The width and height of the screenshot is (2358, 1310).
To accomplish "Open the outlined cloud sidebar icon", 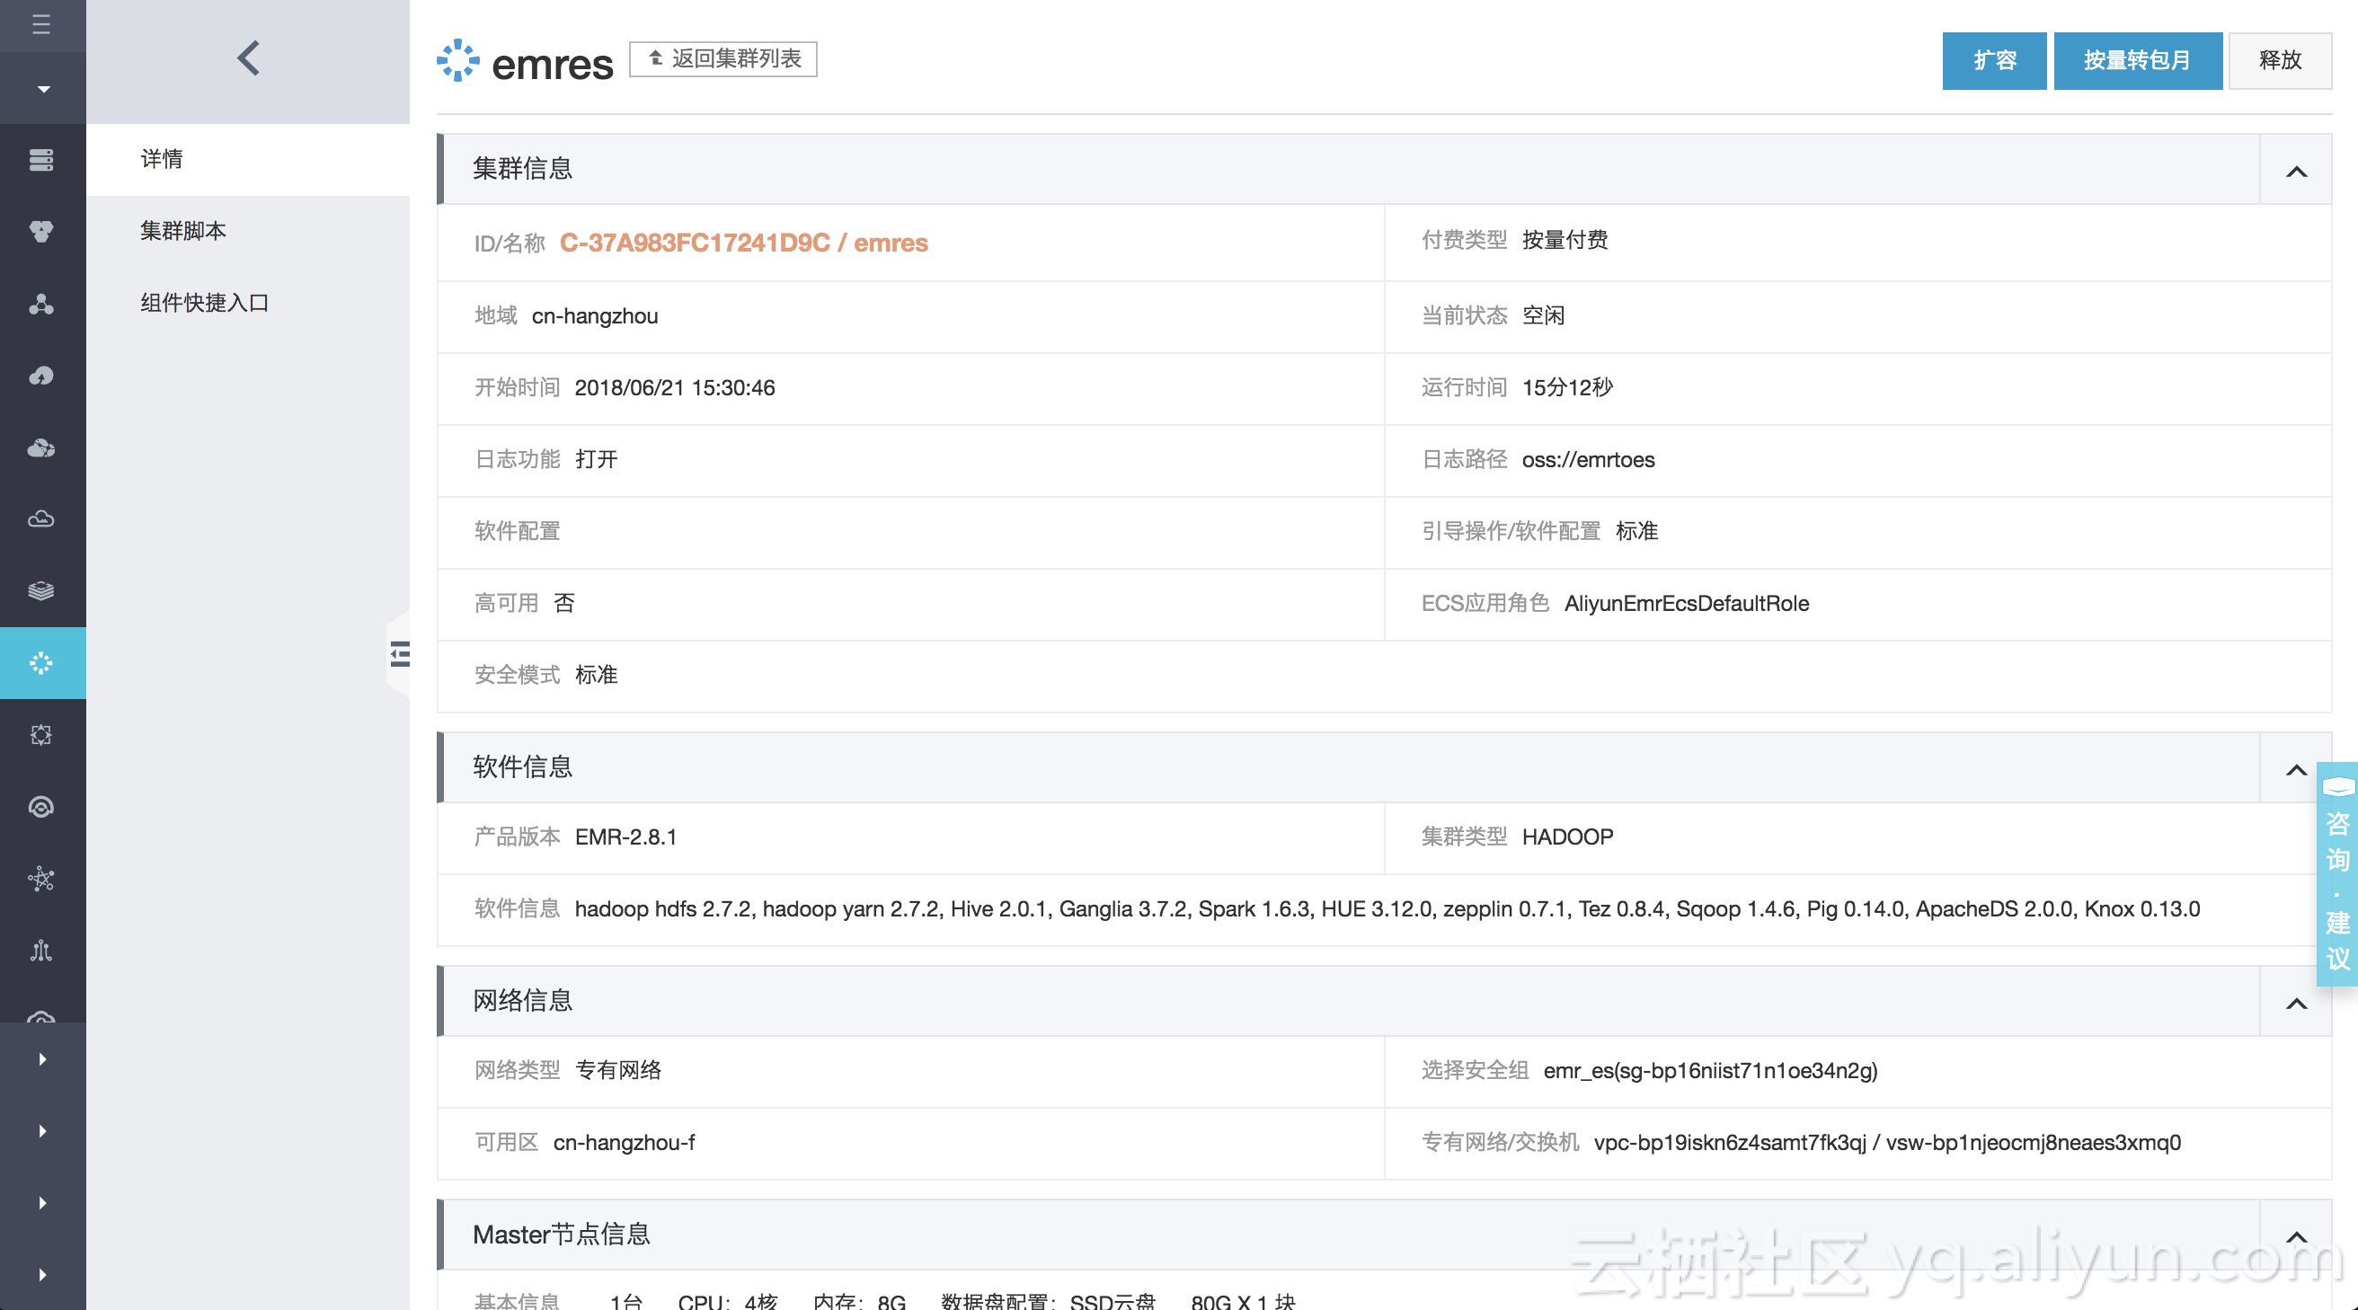I will 41,519.
